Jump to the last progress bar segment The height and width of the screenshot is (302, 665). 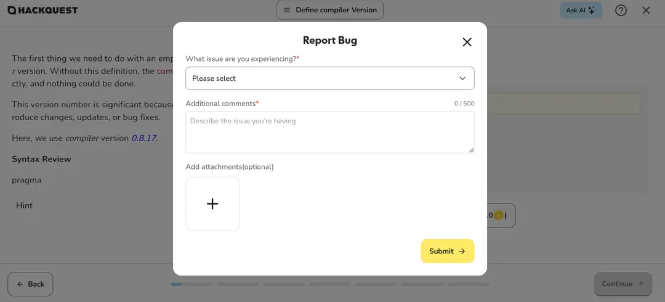[468, 284]
